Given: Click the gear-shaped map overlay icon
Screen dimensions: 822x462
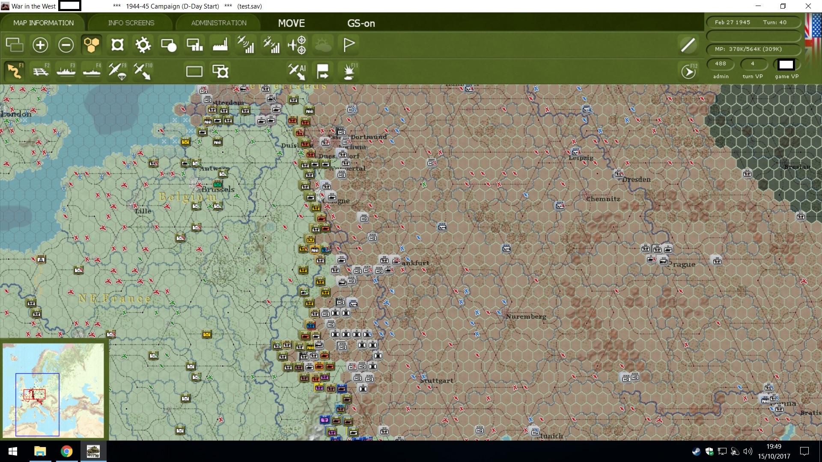Looking at the screenshot, I should point(143,45).
